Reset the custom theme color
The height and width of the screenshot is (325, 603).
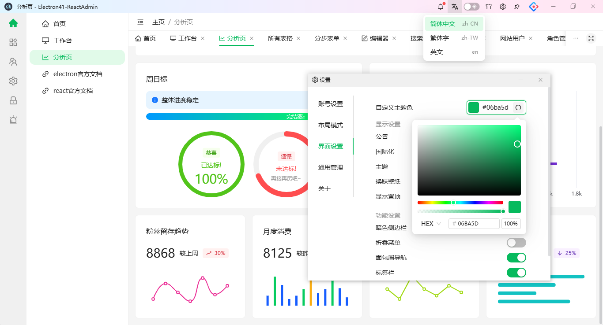(518, 107)
